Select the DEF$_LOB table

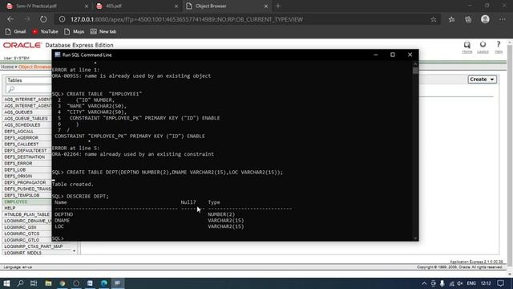(x=15, y=169)
